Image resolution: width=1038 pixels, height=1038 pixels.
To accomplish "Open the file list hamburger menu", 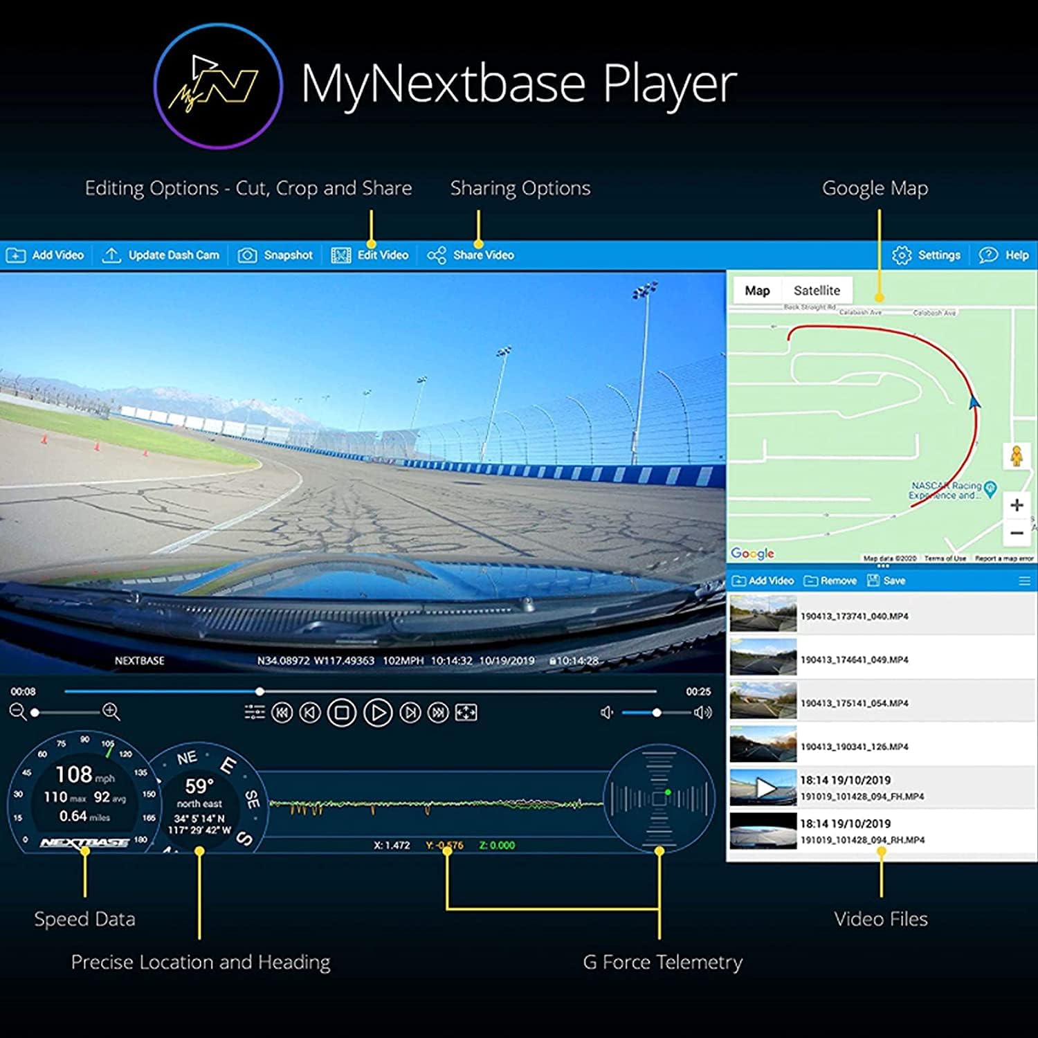I will tap(1024, 581).
